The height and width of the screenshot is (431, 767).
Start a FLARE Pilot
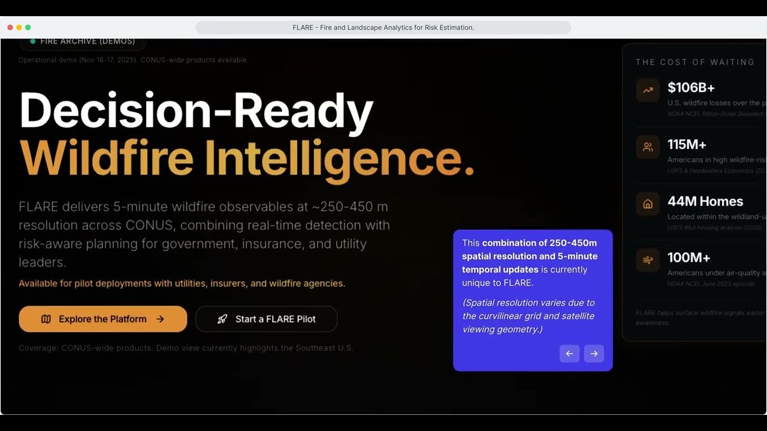pos(266,319)
